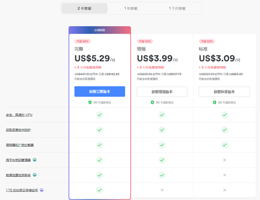Click the 增强 plan name
This screenshot has width=260, height=200.
(141, 49)
